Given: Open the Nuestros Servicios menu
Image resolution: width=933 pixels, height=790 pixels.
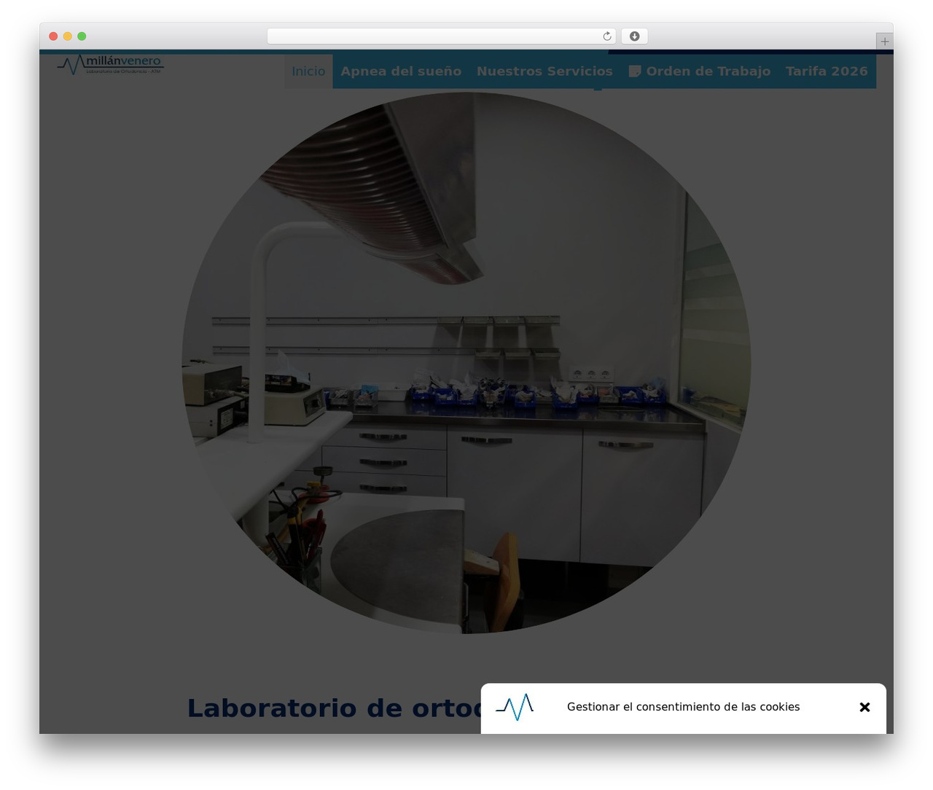Looking at the screenshot, I should [544, 71].
